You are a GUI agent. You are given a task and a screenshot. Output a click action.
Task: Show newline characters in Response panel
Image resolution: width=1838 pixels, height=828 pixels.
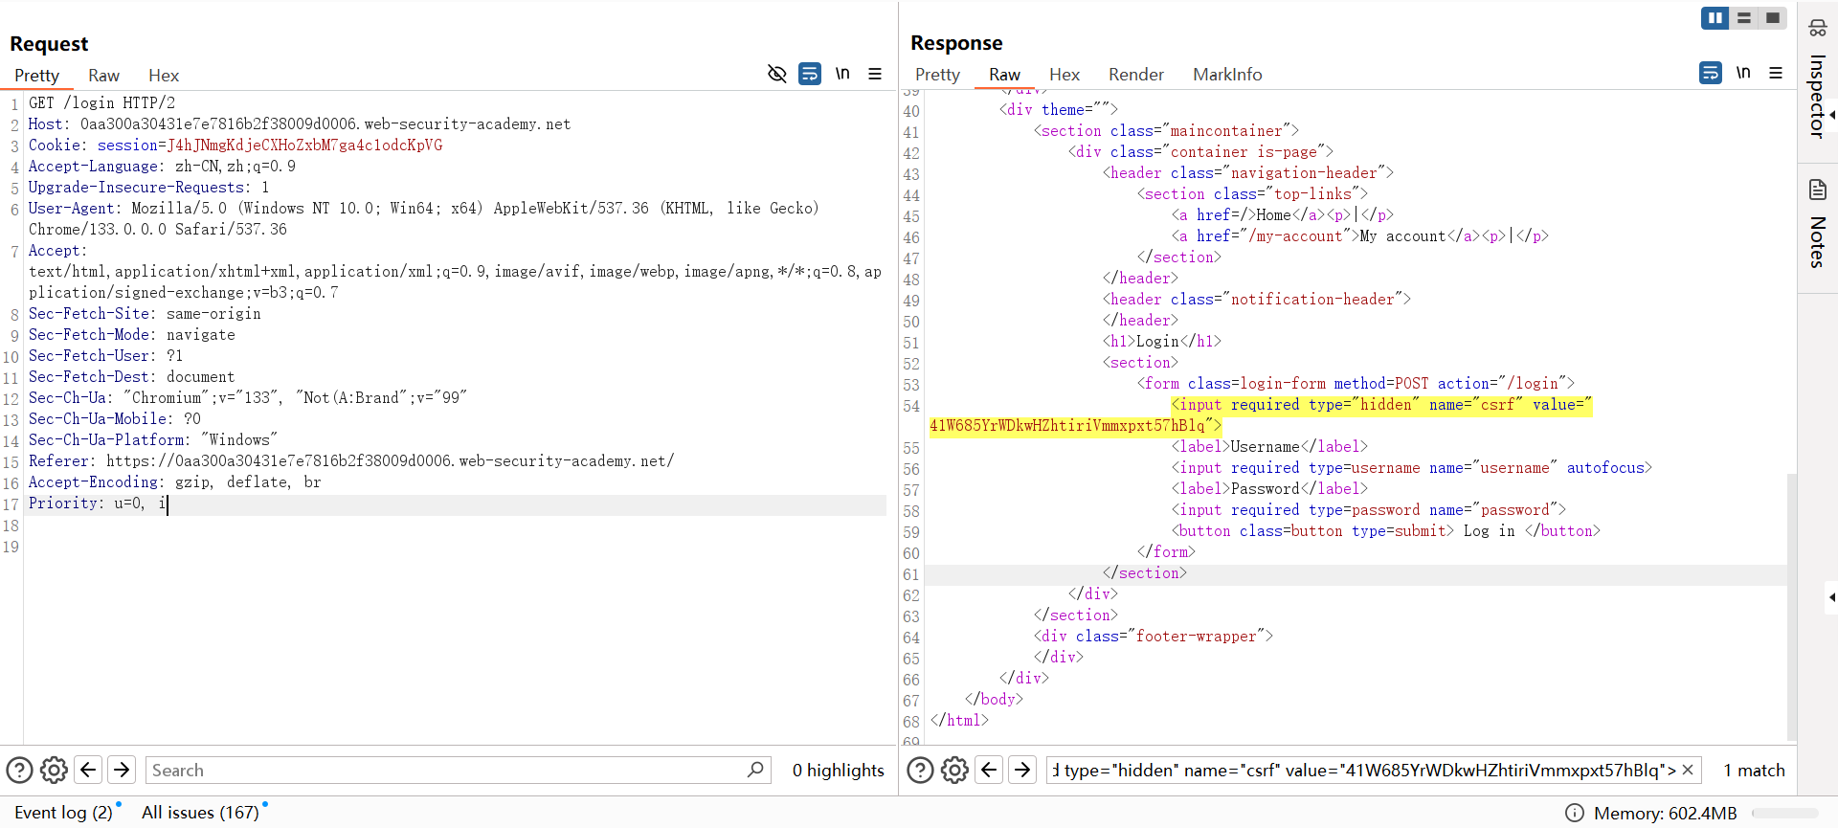1743,73
